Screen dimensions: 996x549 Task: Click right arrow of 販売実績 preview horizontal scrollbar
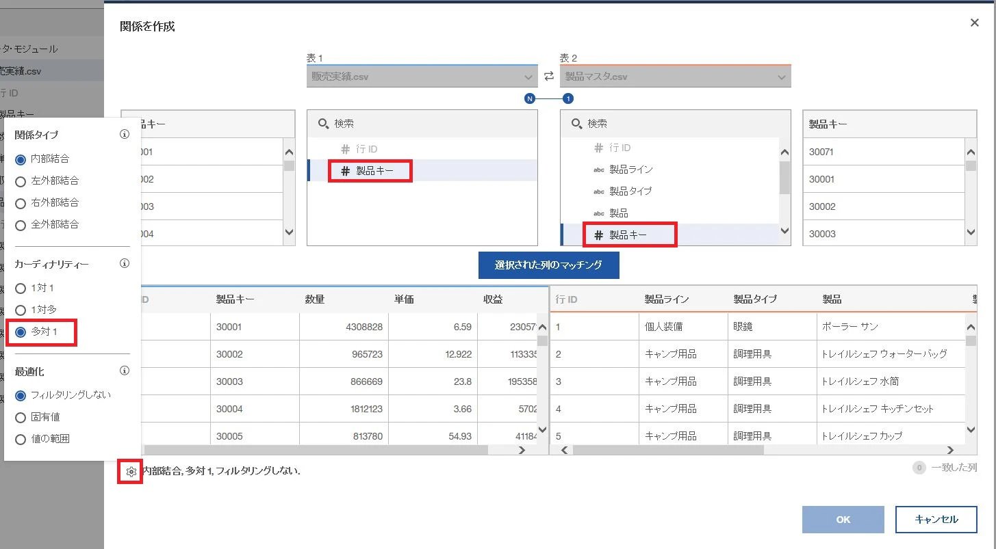(522, 450)
